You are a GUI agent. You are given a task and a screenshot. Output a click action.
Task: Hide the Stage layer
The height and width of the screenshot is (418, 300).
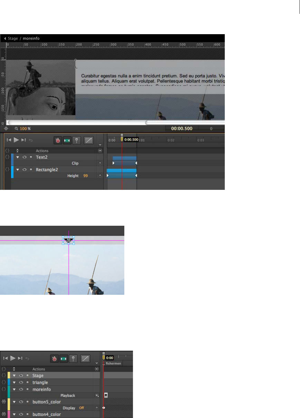tap(21, 376)
